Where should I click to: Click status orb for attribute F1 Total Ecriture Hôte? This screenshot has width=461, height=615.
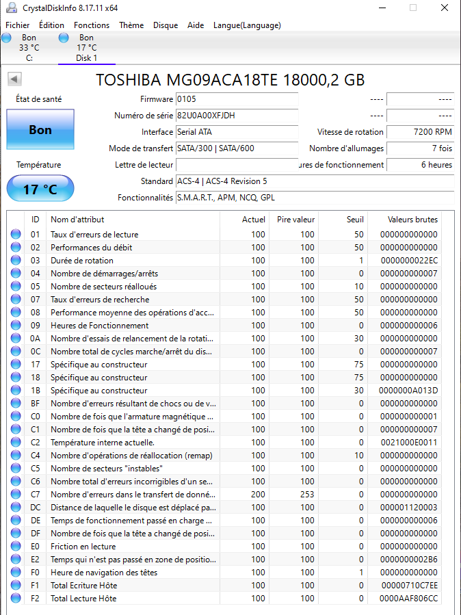point(16,585)
